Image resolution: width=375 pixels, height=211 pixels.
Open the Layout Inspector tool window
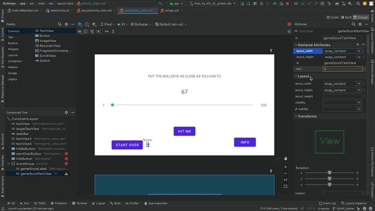click(354, 203)
